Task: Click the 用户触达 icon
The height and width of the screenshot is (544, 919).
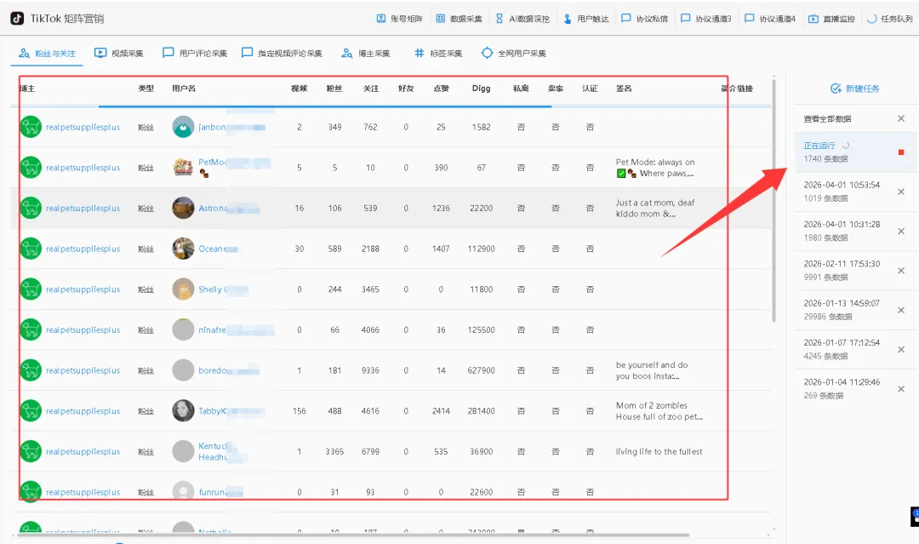Action: coord(585,17)
